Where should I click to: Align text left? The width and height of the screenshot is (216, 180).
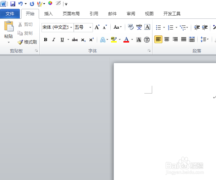(x=158, y=39)
